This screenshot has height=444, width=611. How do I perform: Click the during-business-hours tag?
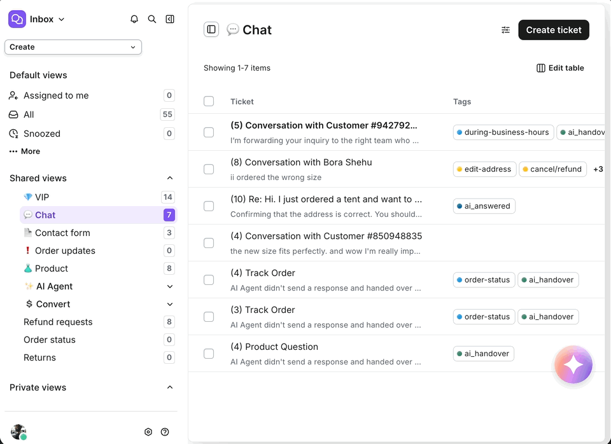[503, 132]
